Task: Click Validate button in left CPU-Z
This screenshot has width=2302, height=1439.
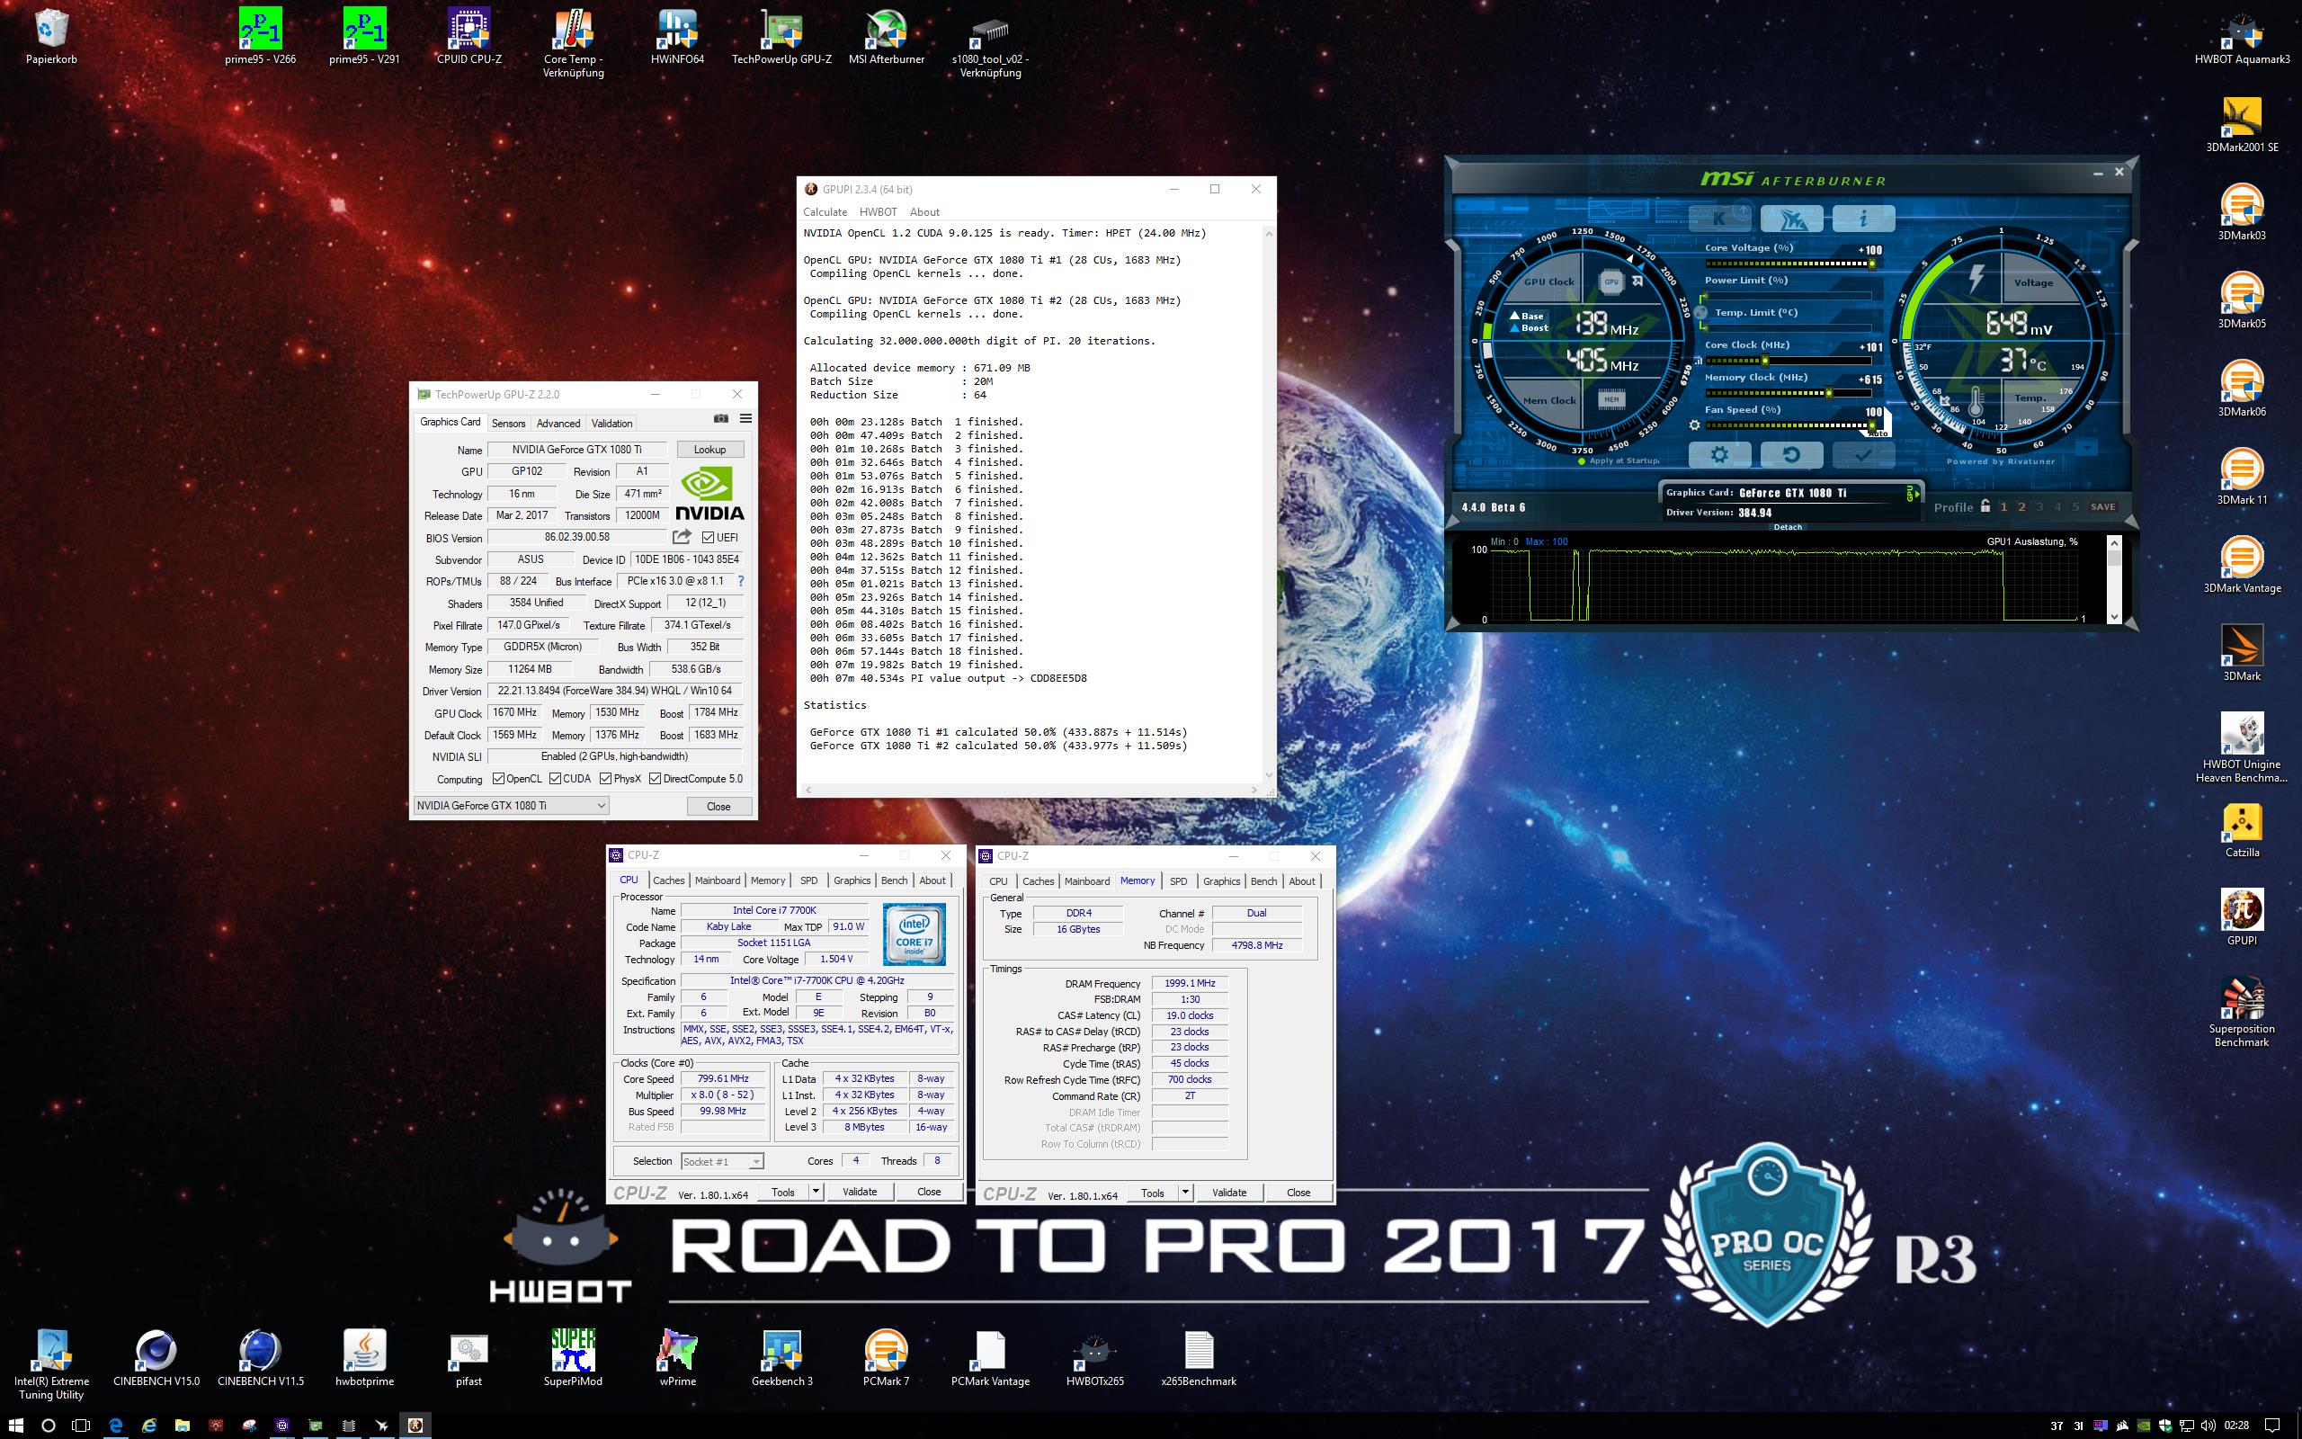Action: (x=860, y=1192)
